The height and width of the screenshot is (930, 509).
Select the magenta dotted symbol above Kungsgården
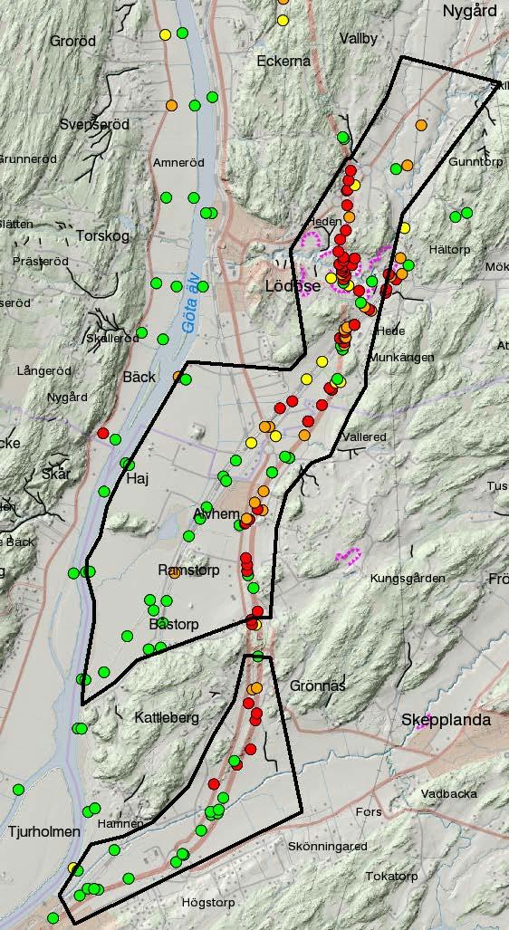(x=348, y=556)
